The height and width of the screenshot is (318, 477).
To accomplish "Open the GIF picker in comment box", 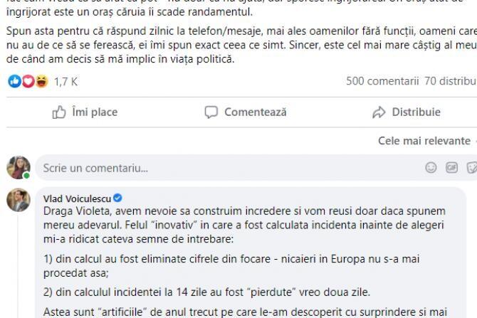I will 451,169.
